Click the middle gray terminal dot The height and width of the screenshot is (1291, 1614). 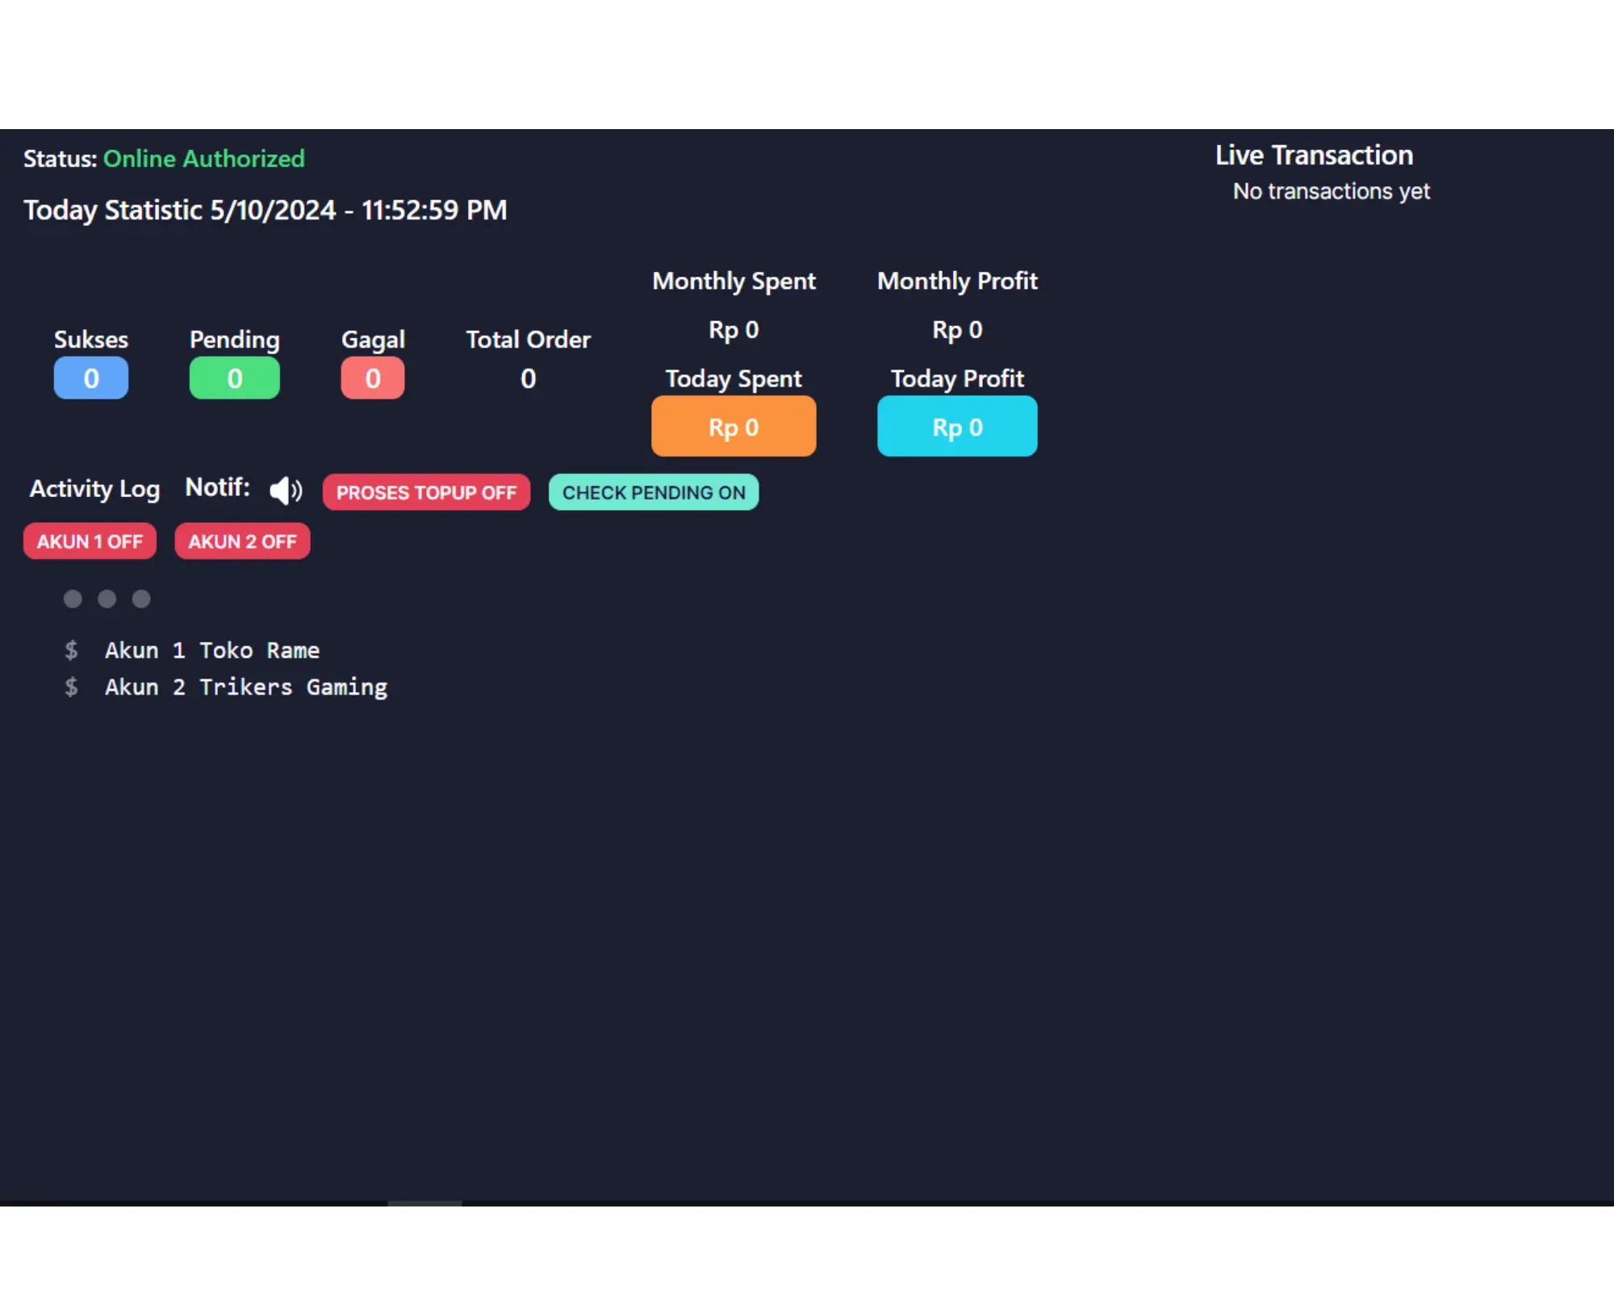point(107,599)
